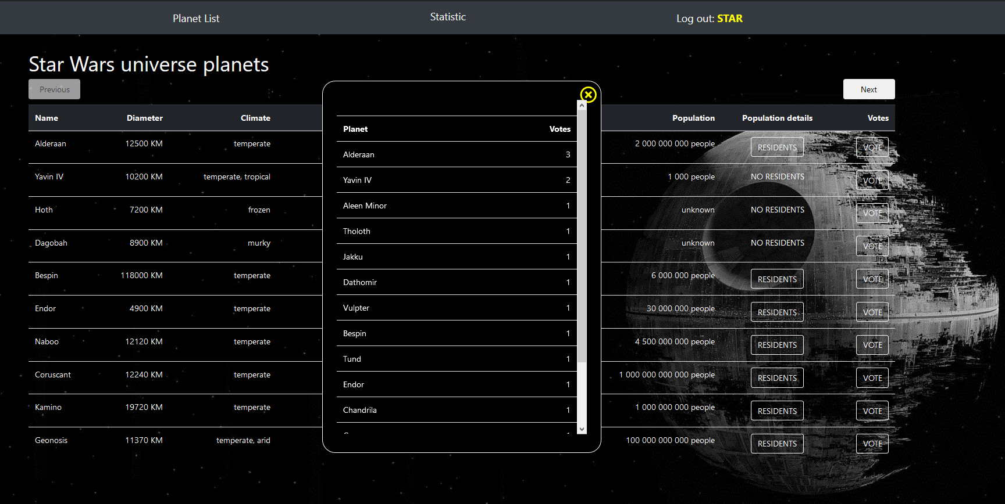Image resolution: width=1005 pixels, height=504 pixels.
Task: Select the Name column header
Action: point(47,118)
